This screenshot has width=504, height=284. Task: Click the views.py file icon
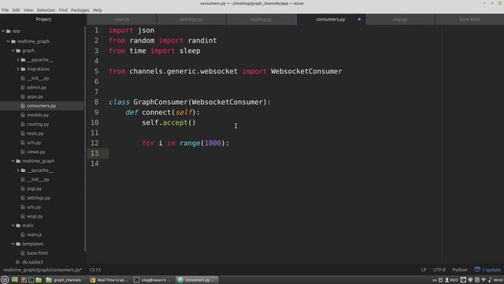(23, 151)
